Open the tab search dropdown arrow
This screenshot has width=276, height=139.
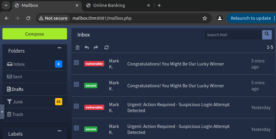6,5
